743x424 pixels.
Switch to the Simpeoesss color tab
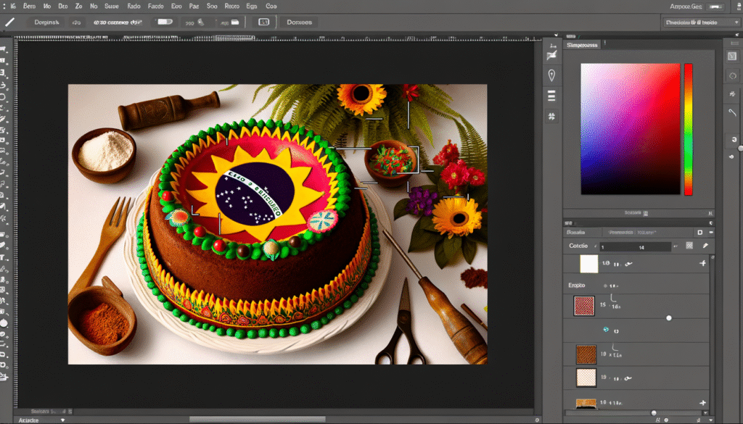pos(582,45)
